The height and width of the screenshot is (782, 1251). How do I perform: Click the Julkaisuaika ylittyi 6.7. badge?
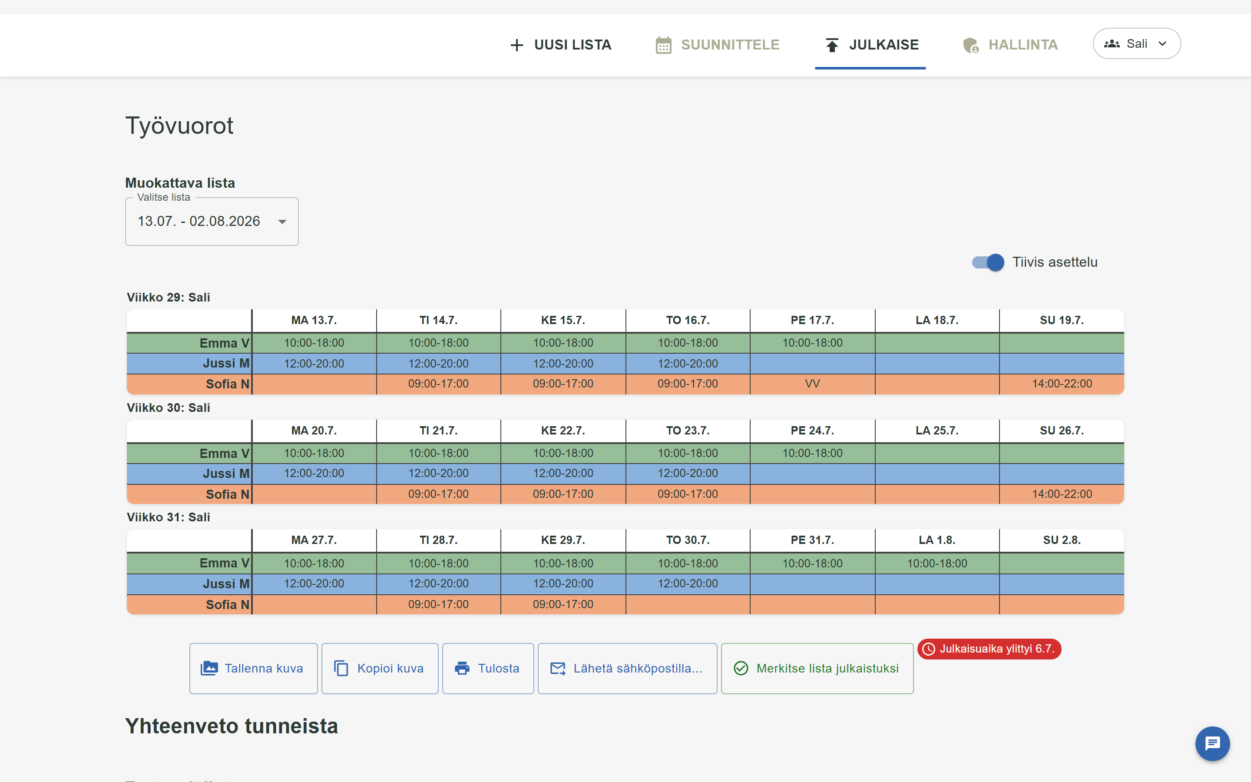coord(989,649)
